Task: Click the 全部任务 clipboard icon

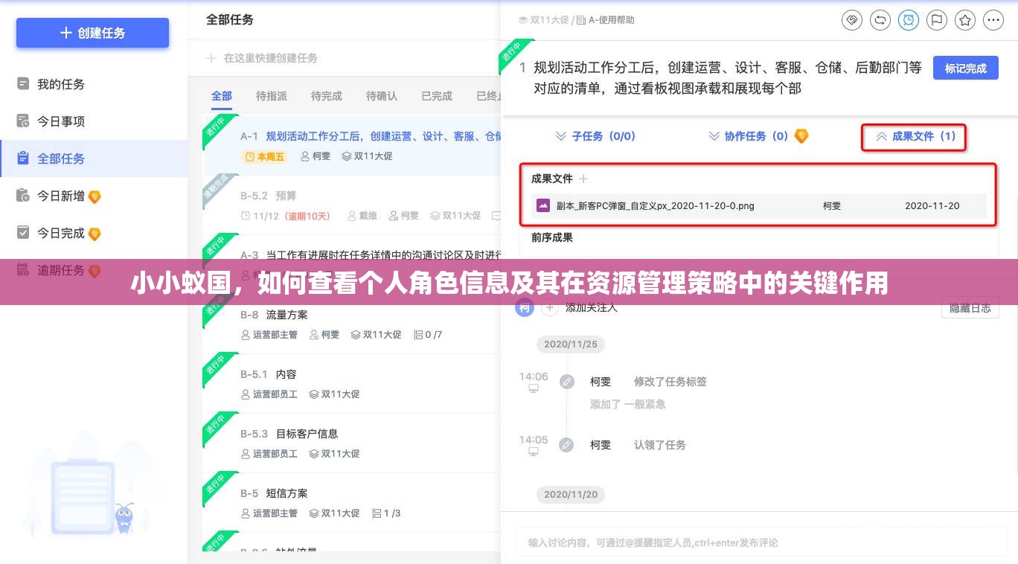Action: (23, 158)
